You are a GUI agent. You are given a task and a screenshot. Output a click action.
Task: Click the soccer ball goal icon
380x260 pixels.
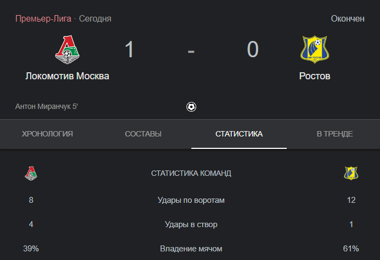tap(191, 107)
